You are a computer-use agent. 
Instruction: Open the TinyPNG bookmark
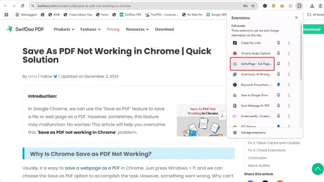161,15
